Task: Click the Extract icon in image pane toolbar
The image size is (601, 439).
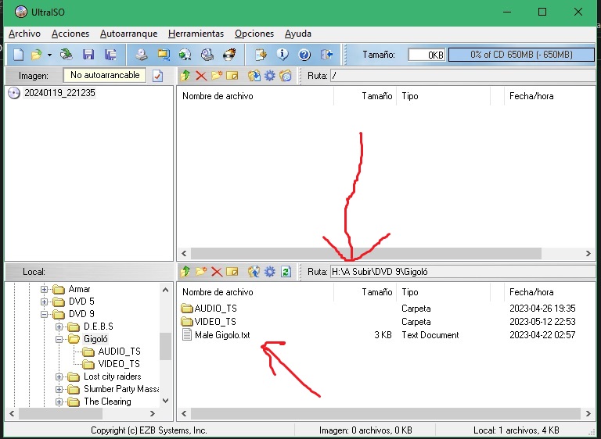Action: click(x=254, y=76)
